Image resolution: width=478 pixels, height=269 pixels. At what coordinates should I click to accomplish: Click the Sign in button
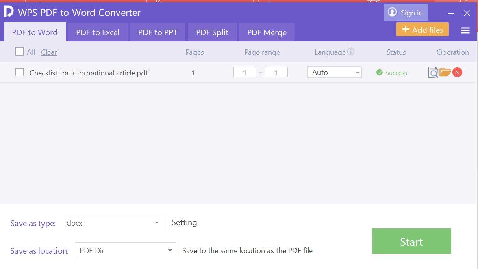pyautogui.click(x=406, y=13)
